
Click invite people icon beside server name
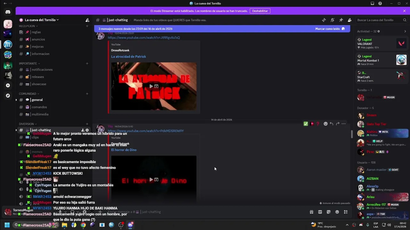pyautogui.click(x=87, y=20)
